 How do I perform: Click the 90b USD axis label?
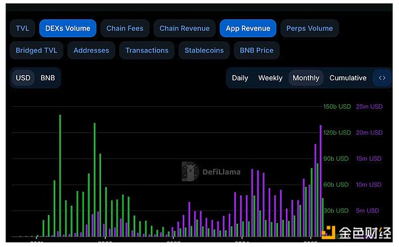coord(336,159)
